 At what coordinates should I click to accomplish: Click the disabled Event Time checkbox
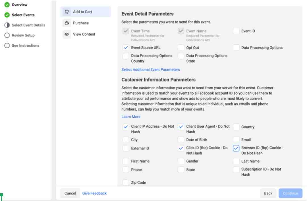pos(126,31)
